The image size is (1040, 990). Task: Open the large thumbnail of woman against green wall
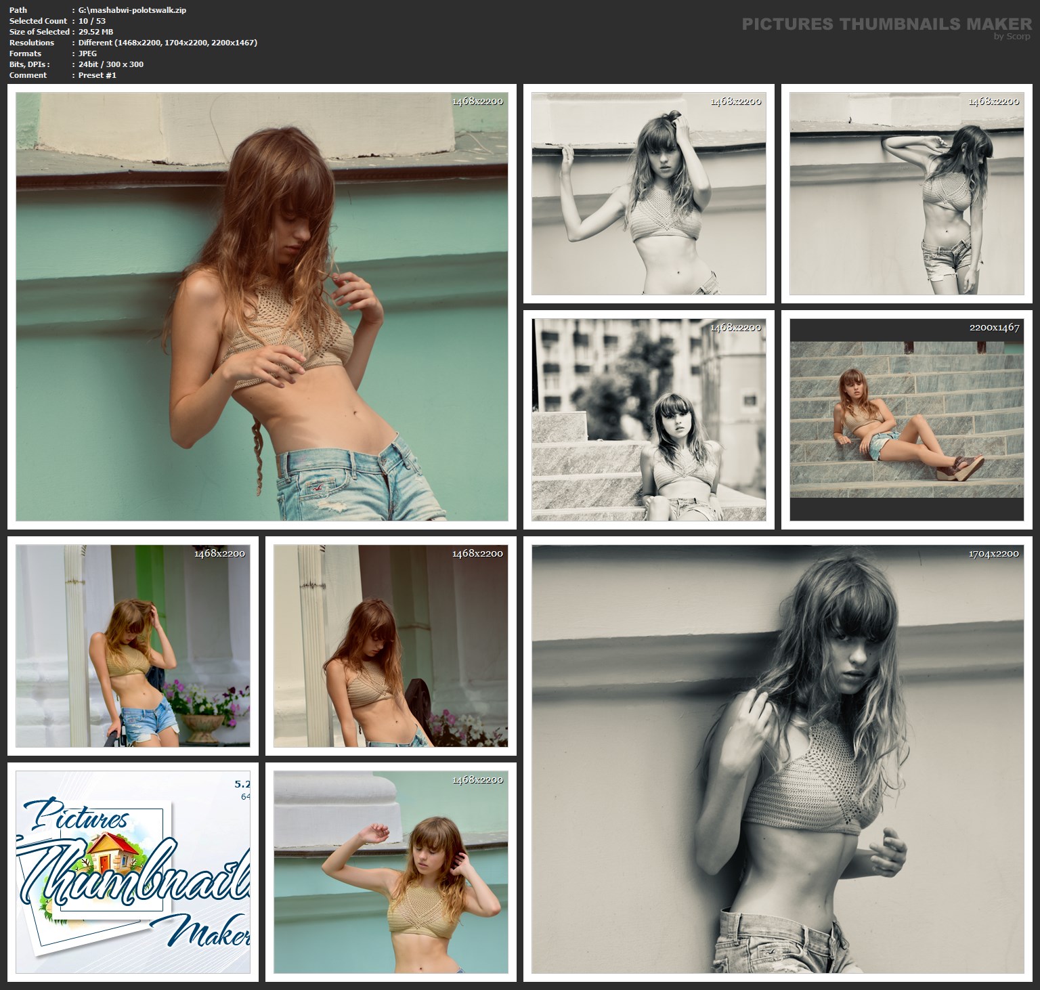pos(261,307)
